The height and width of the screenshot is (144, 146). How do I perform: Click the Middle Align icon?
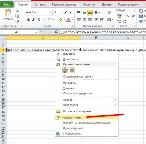(x=84, y=13)
